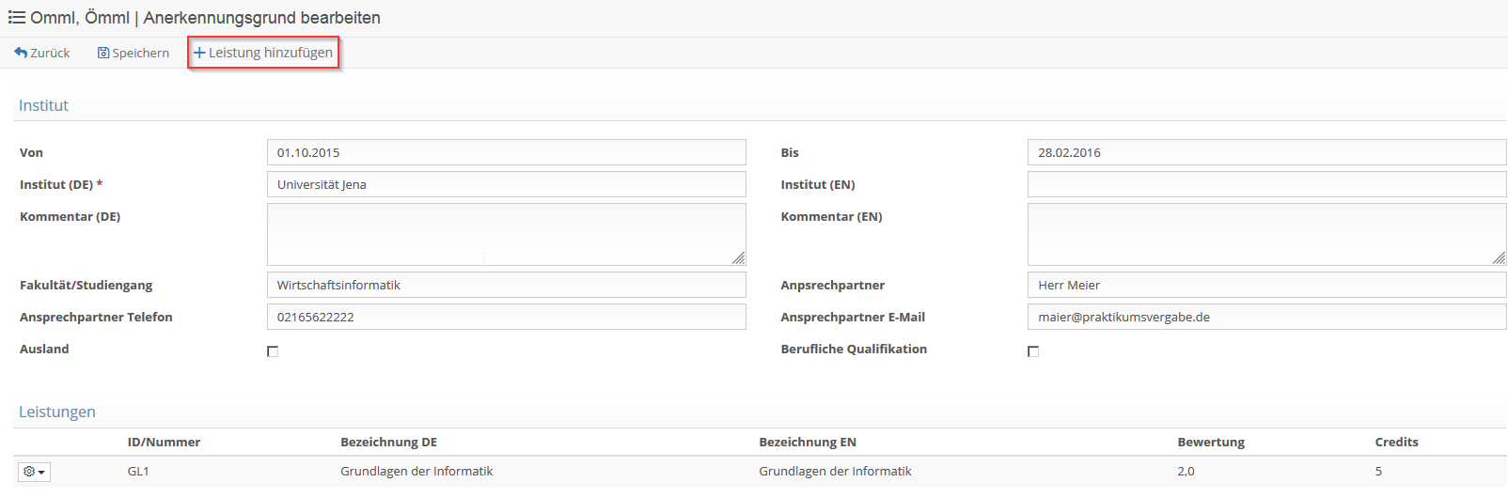
Task: Grab the Kommentar (DE) textarea resize handle
Action: click(x=739, y=258)
